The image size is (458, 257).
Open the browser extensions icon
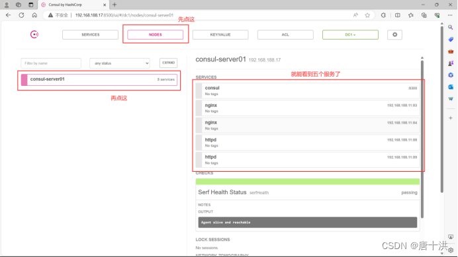(x=383, y=15)
